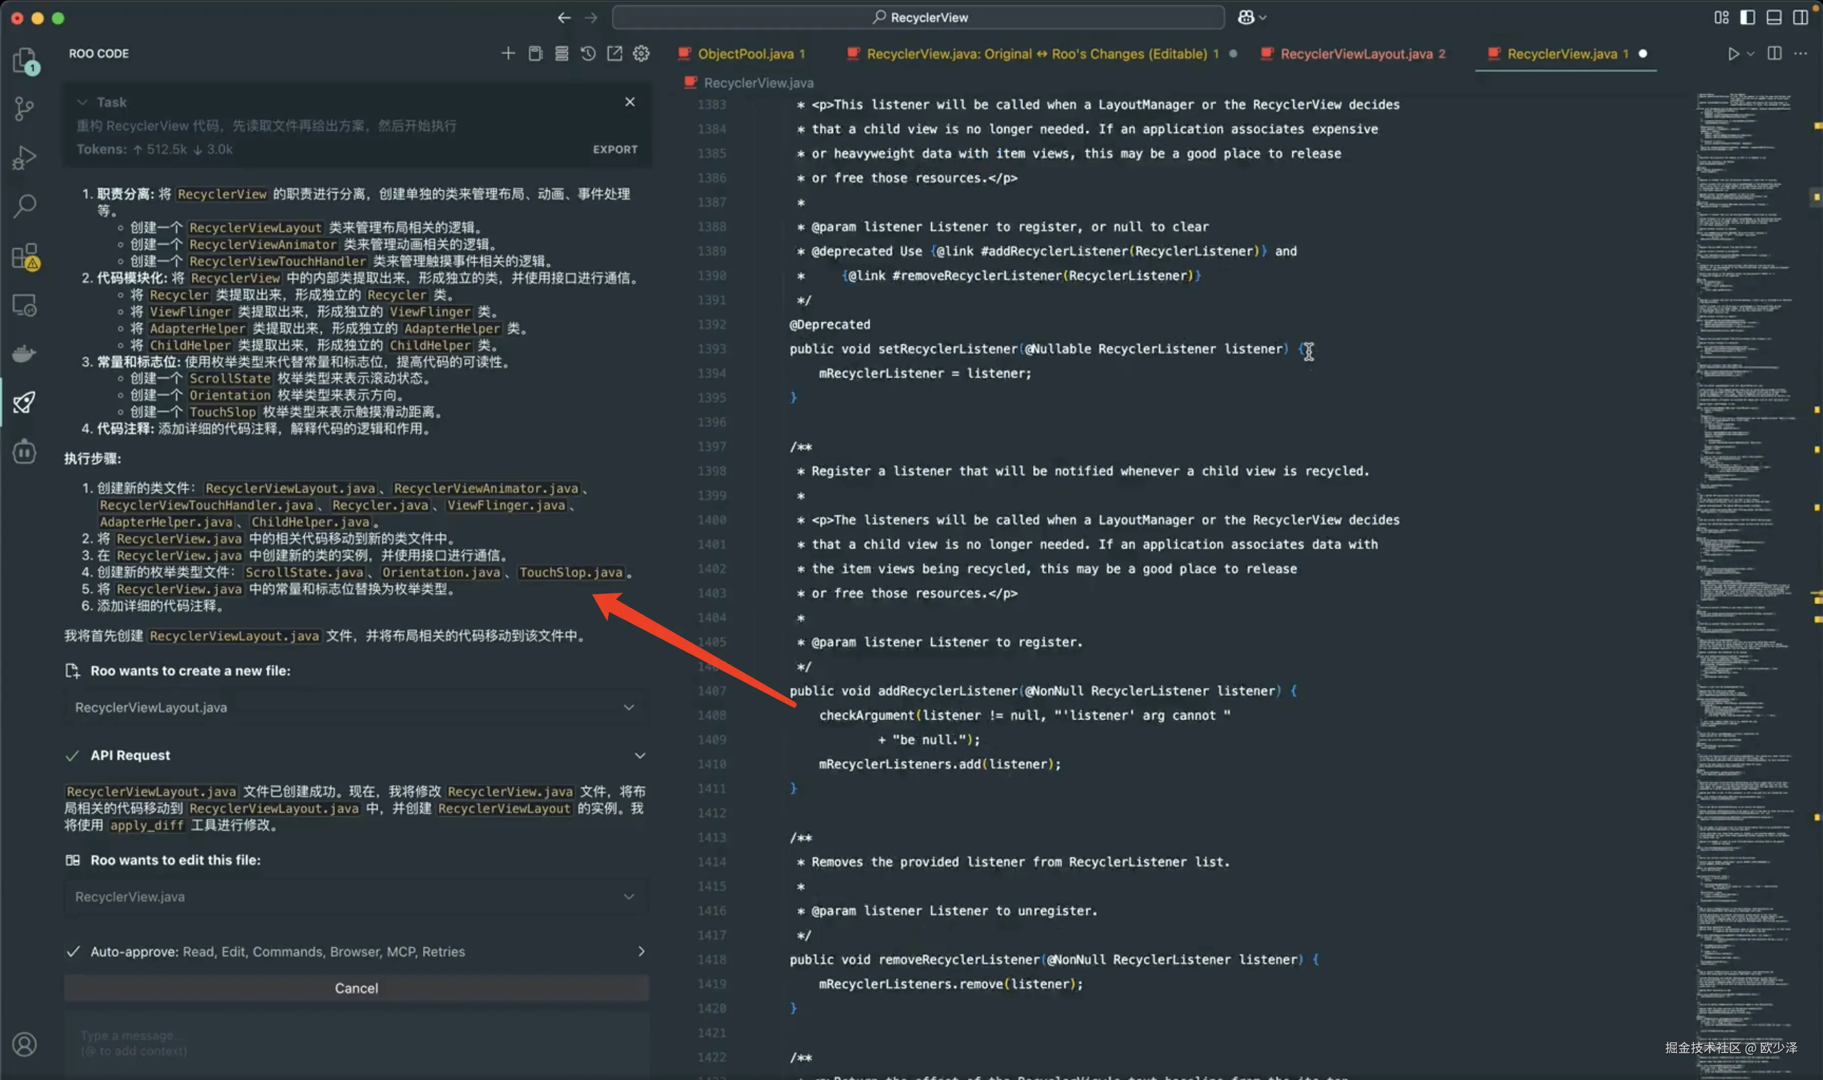1823x1080 pixels.
Task: Open the Source Control view
Action: pyautogui.click(x=25, y=109)
